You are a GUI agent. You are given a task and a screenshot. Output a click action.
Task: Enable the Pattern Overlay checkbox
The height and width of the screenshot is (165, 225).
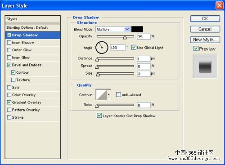point(9,110)
